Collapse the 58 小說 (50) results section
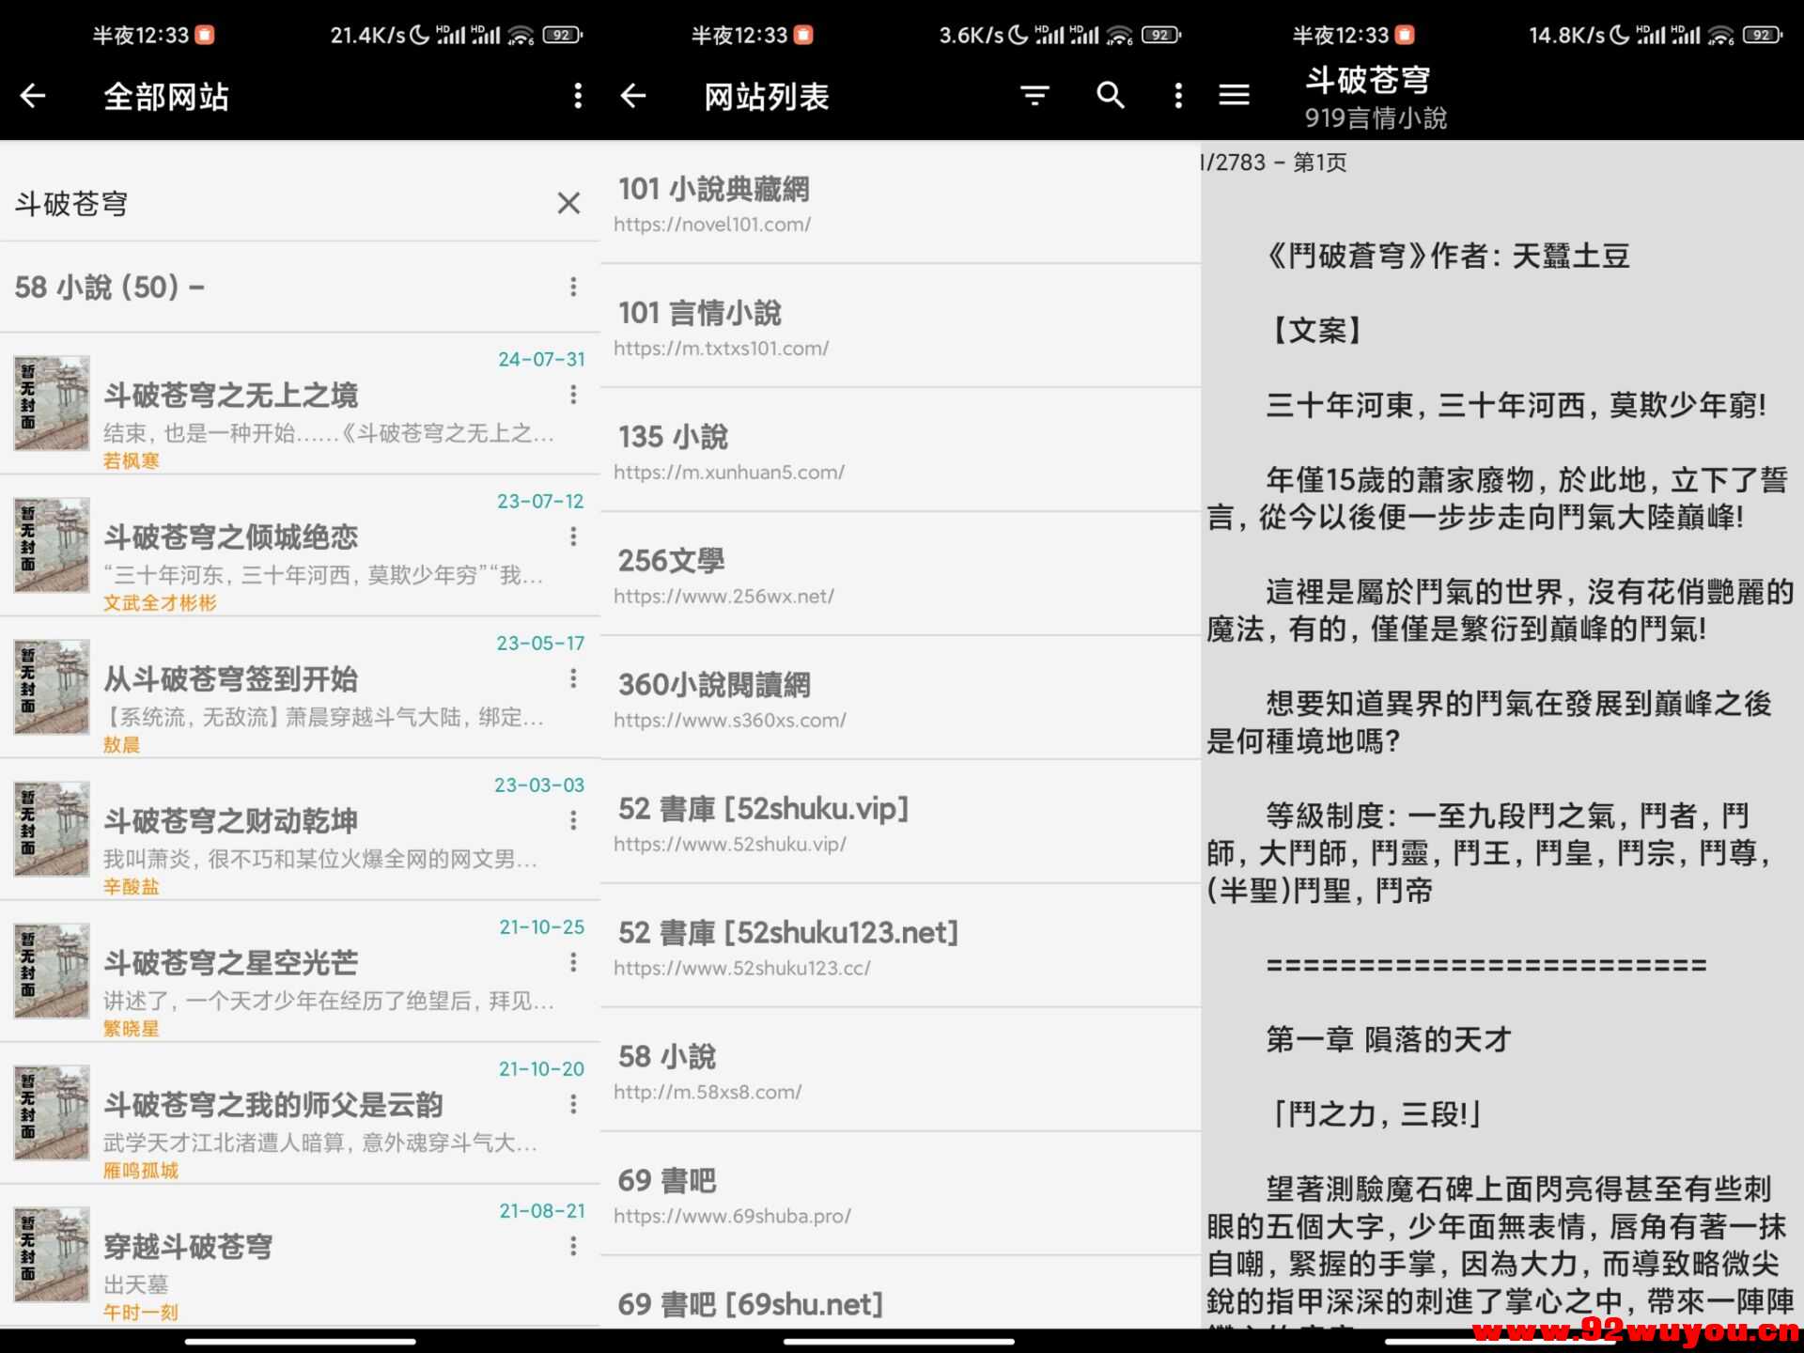The width and height of the screenshot is (1804, 1353). [x=195, y=288]
